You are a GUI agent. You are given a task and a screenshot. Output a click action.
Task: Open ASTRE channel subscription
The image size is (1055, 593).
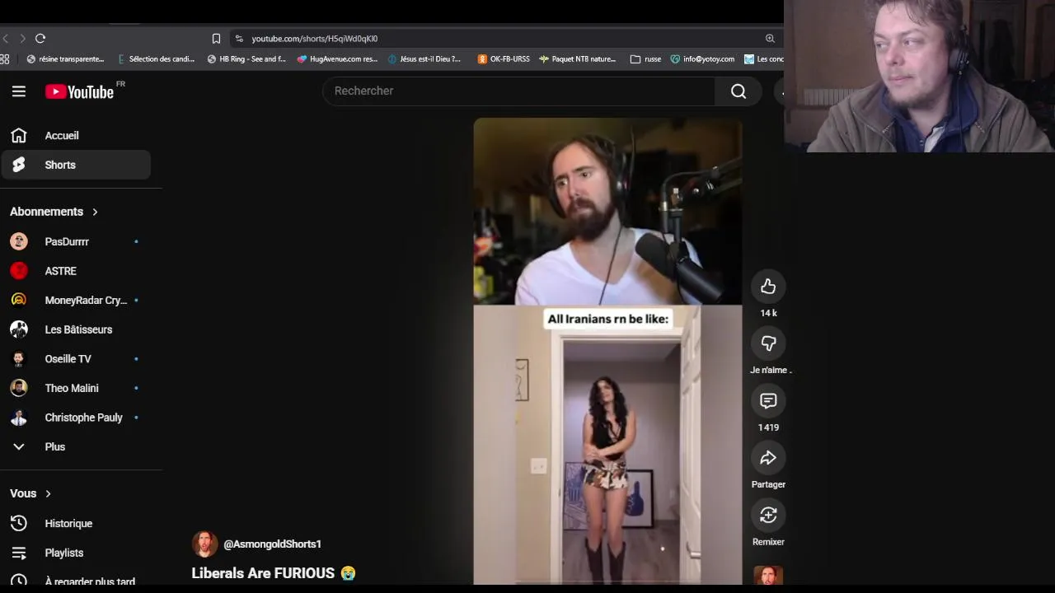click(76, 271)
